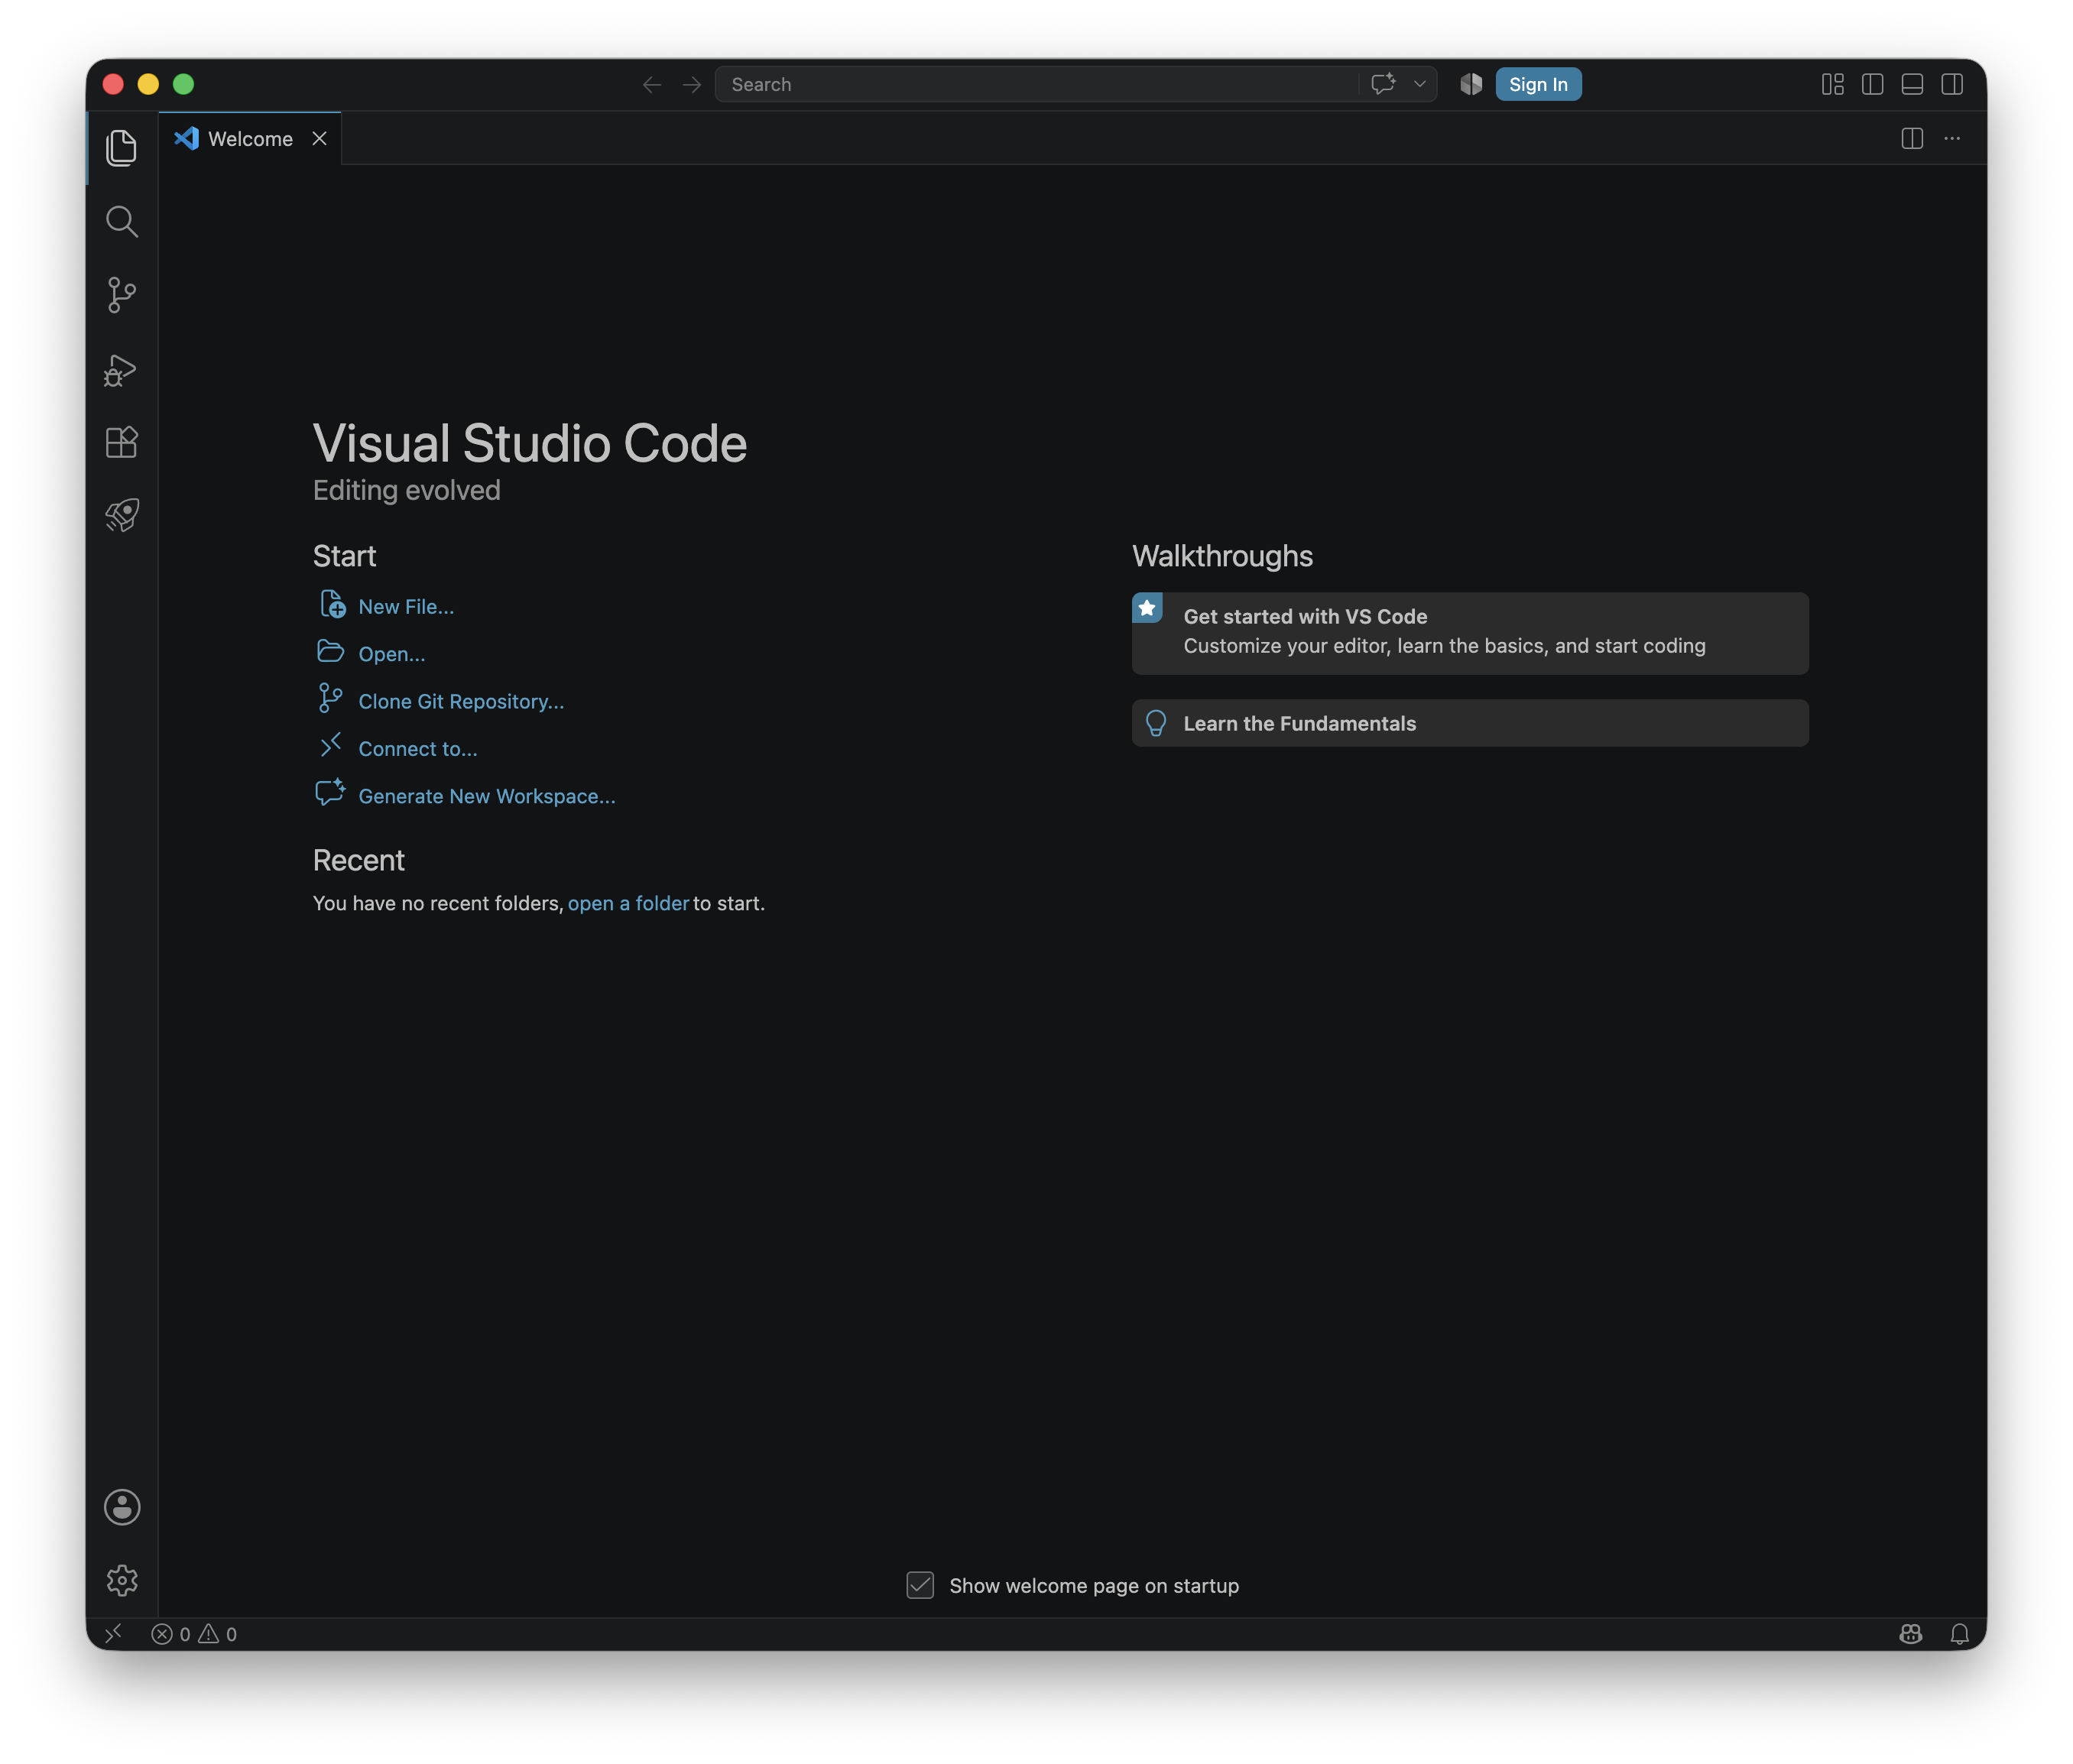
Task: Uncheck Show welcome page on startup
Action: tap(920, 1585)
